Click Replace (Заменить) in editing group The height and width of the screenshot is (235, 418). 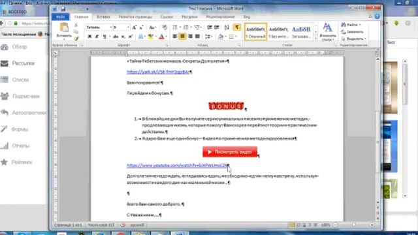(352, 32)
